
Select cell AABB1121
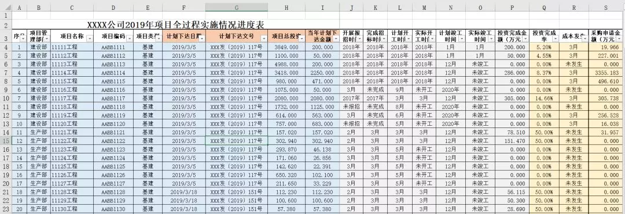[x=113, y=133]
